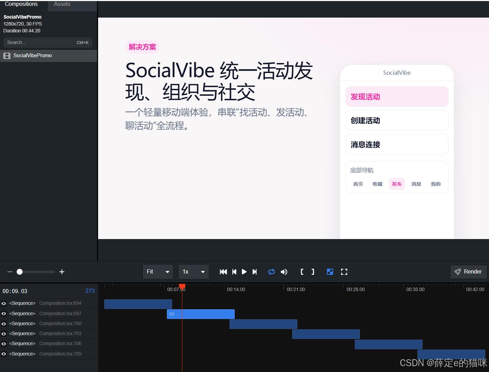Open the Fit zoom dropdown
Image resolution: width=489 pixels, height=372 pixels.
(x=158, y=272)
